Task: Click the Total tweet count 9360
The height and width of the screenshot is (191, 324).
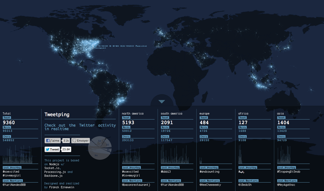Action: pos(9,123)
